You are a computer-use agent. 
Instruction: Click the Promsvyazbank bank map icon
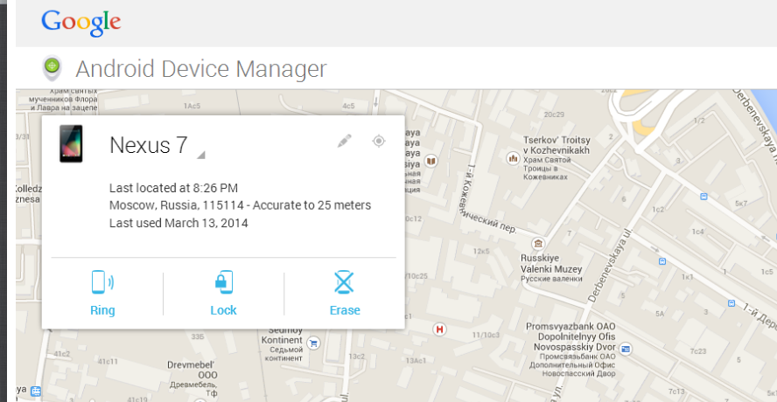point(626,349)
